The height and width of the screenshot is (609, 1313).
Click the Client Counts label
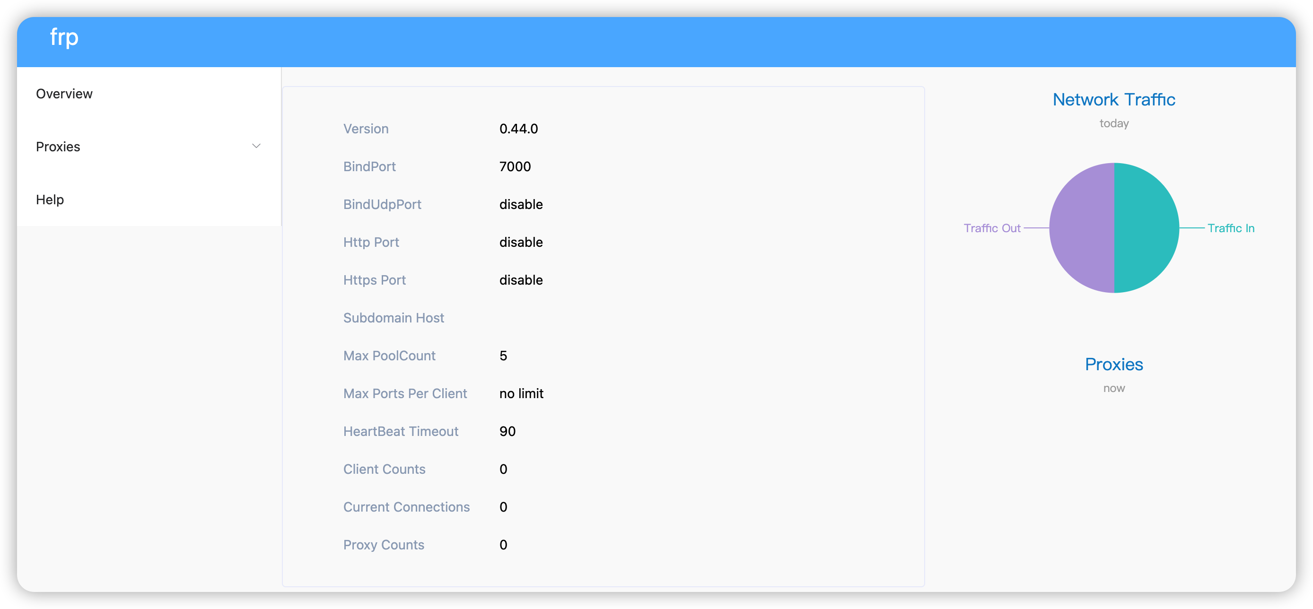[384, 470]
